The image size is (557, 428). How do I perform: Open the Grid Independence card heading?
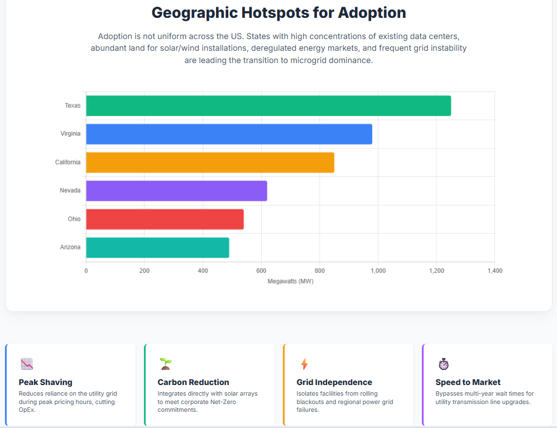coord(334,382)
